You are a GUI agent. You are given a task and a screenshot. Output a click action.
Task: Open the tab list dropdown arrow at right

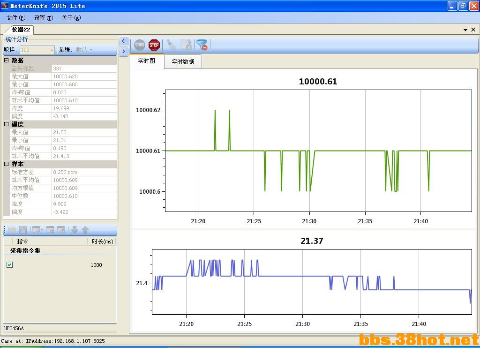tap(465, 30)
